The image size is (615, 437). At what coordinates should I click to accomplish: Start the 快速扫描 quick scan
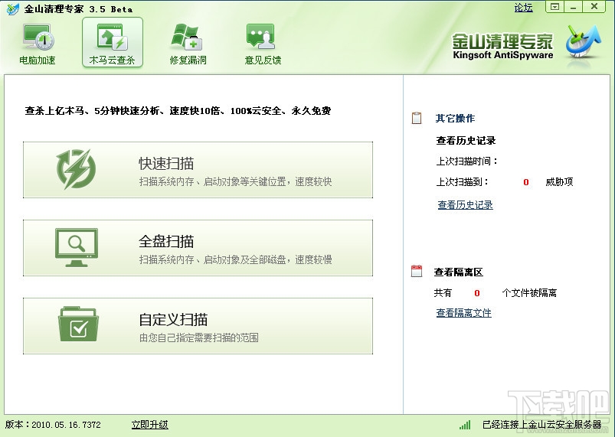pos(198,170)
